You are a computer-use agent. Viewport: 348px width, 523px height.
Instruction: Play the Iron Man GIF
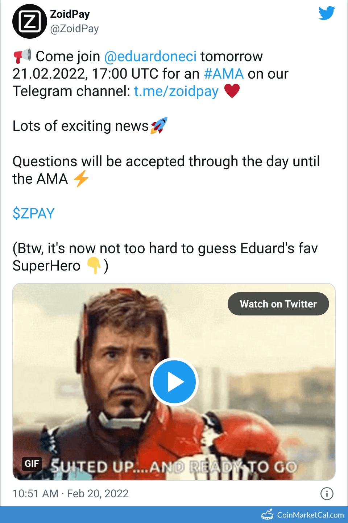click(x=174, y=382)
